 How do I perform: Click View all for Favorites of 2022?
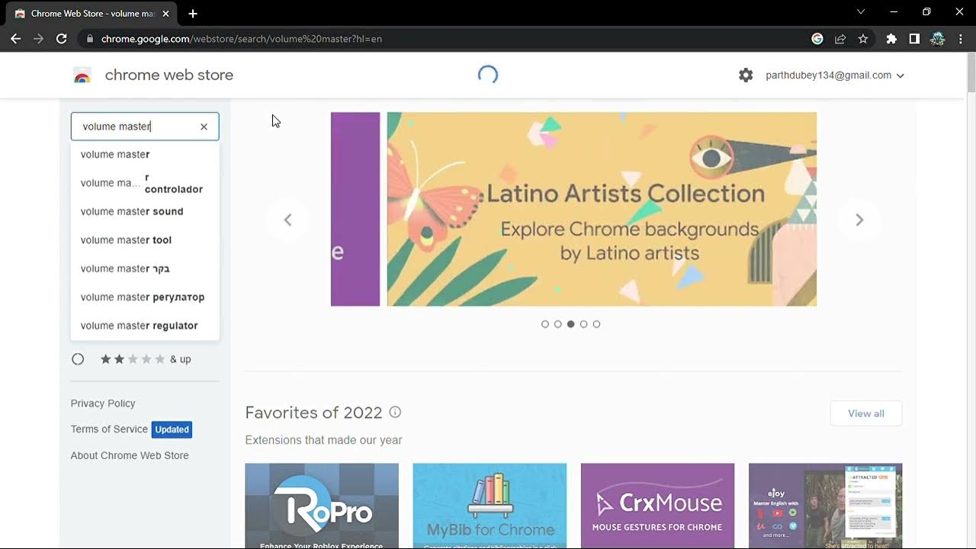pyautogui.click(x=866, y=413)
